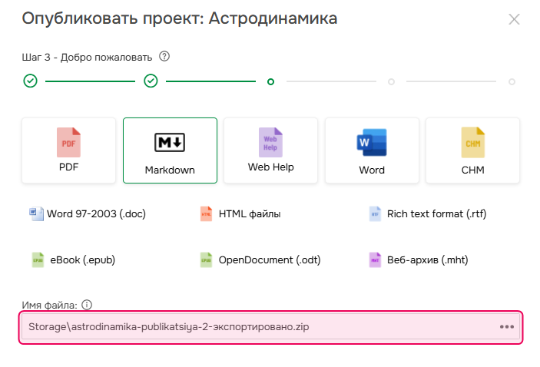Choose the Web Help output format

tap(270, 150)
